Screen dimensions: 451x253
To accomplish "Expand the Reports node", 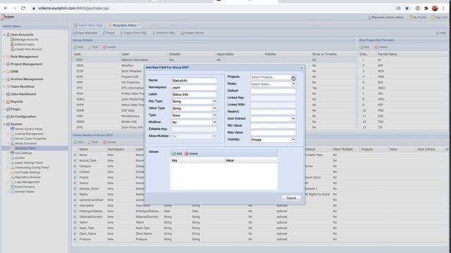I will click(4, 102).
